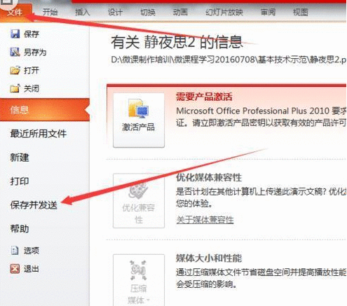Screen dimensions: 347x306
Task: Click the Save (保存) floppy icon
Action: [x=15, y=34]
